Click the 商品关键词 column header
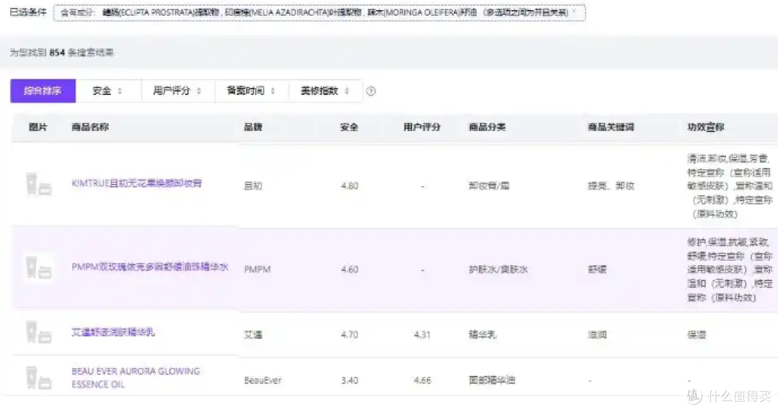This screenshot has width=778, height=412. pos(611,127)
